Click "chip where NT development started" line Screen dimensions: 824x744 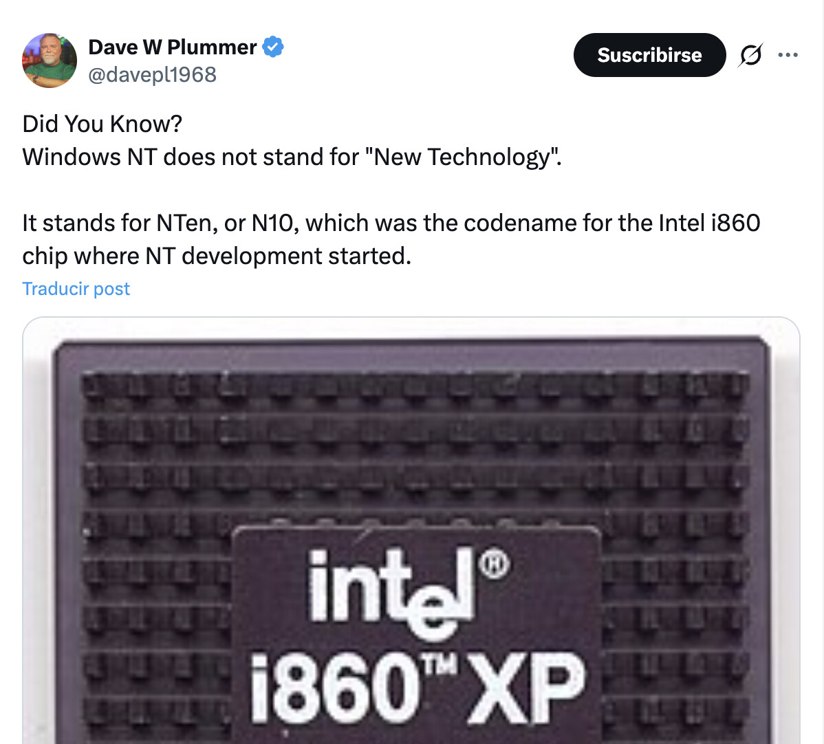217,256
